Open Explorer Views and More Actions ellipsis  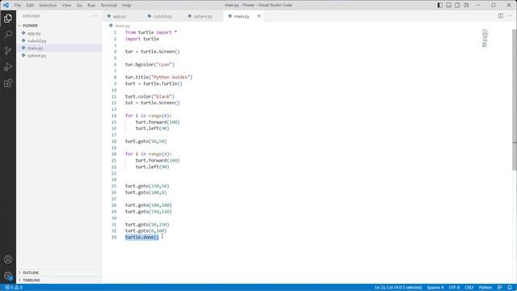pos(95,16)
